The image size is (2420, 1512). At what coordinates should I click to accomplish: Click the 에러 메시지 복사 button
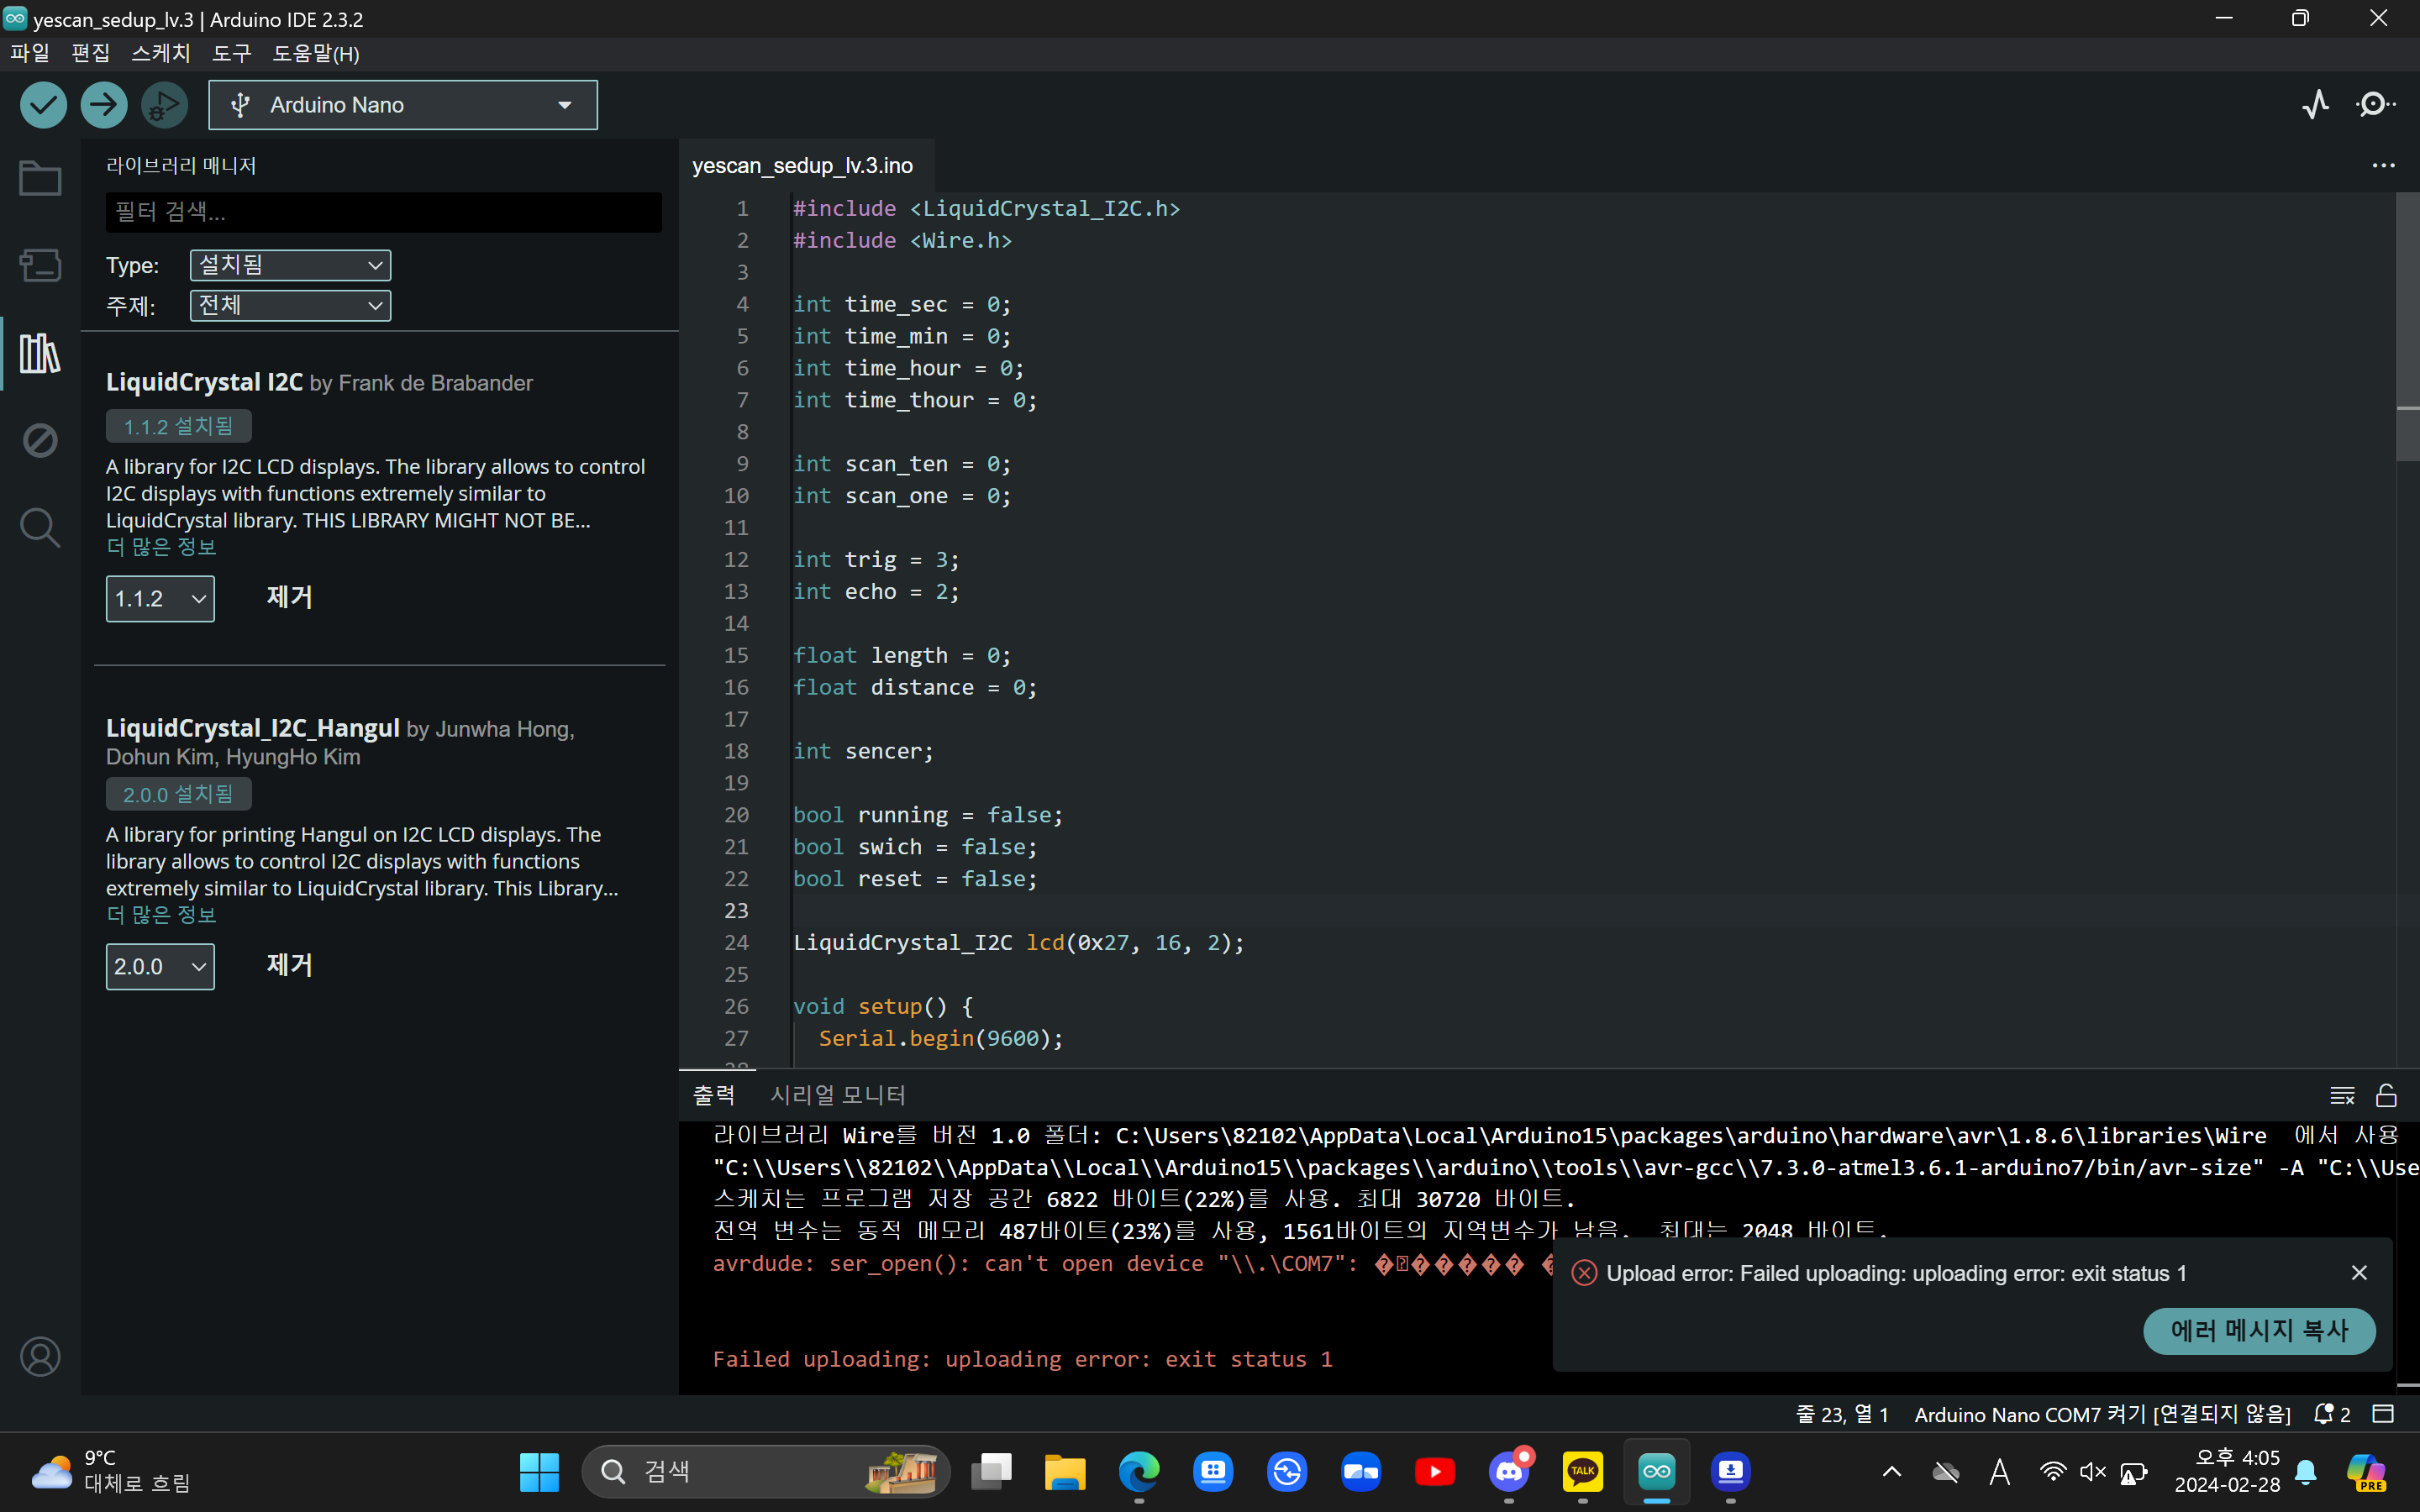point(2258,1331)
